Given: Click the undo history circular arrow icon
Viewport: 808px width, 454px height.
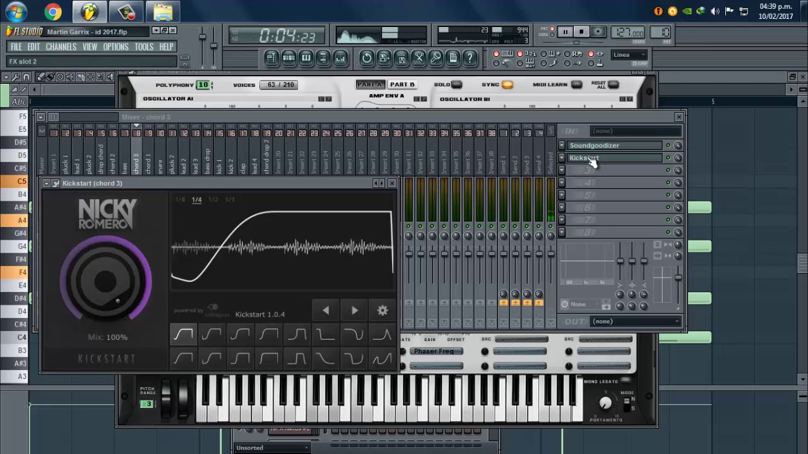Looking at the screenshot, I should 367,58.
